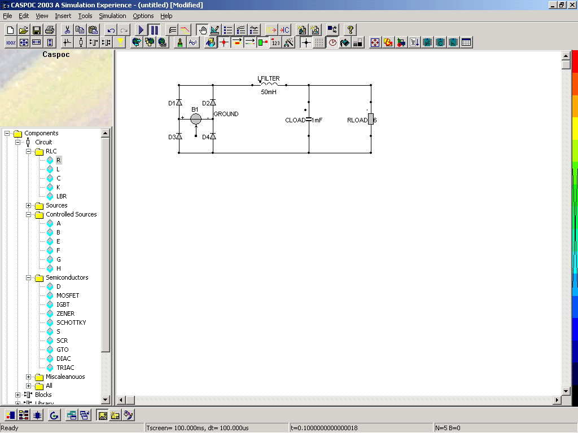Select the ZENER component in tree
The width and height of the screenshot is (578, 433).
65,313
